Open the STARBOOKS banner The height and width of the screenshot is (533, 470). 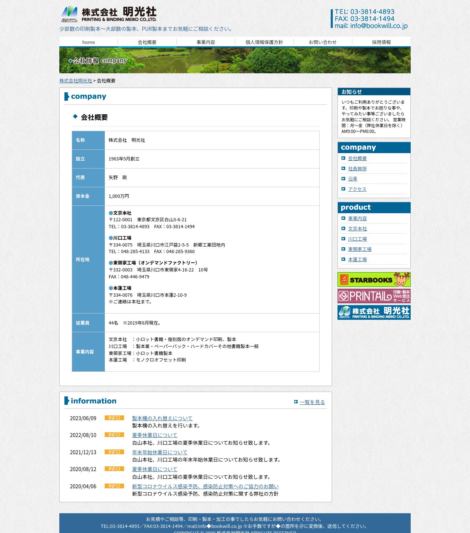(374, 280)
